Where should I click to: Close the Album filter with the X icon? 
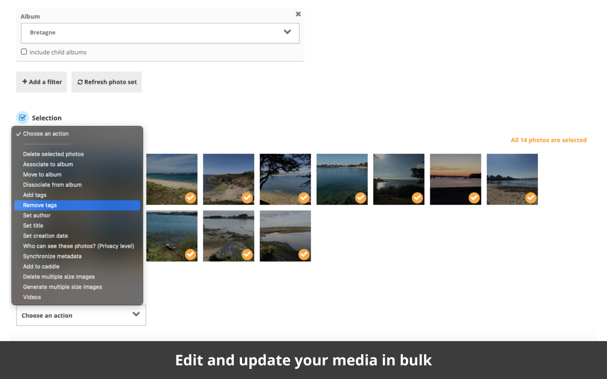point(298,14)
